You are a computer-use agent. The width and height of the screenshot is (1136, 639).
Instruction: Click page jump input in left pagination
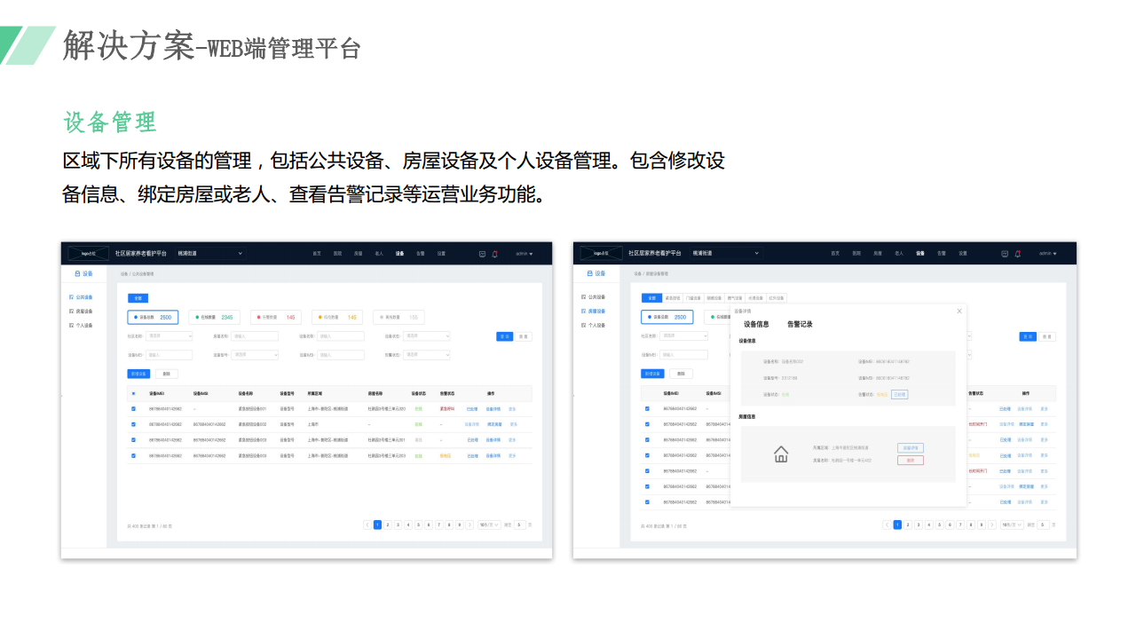click(x=520, y=525)
